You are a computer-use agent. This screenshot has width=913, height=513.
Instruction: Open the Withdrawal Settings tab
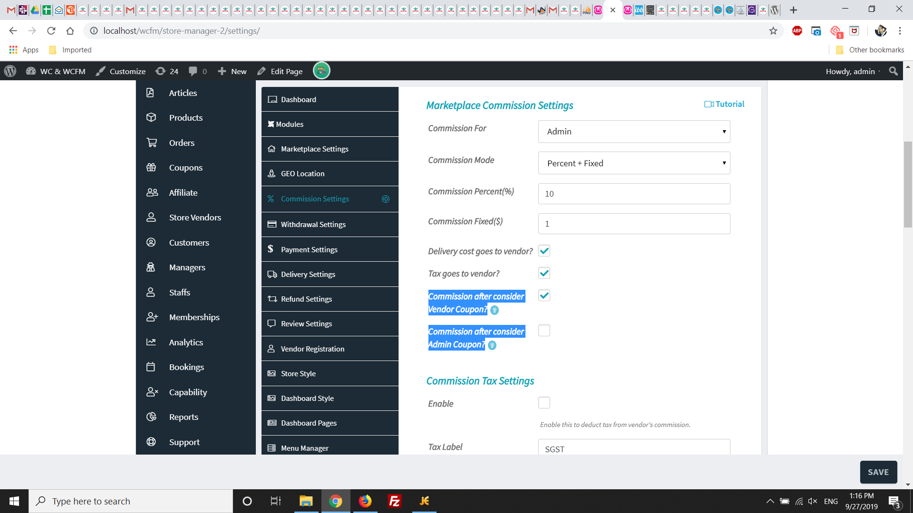coord(330,224)
